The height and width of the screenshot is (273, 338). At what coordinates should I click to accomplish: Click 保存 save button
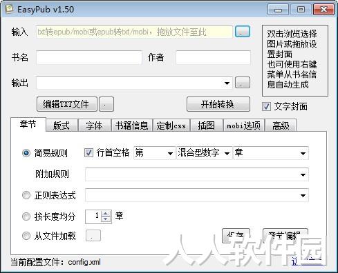(236, 236)
